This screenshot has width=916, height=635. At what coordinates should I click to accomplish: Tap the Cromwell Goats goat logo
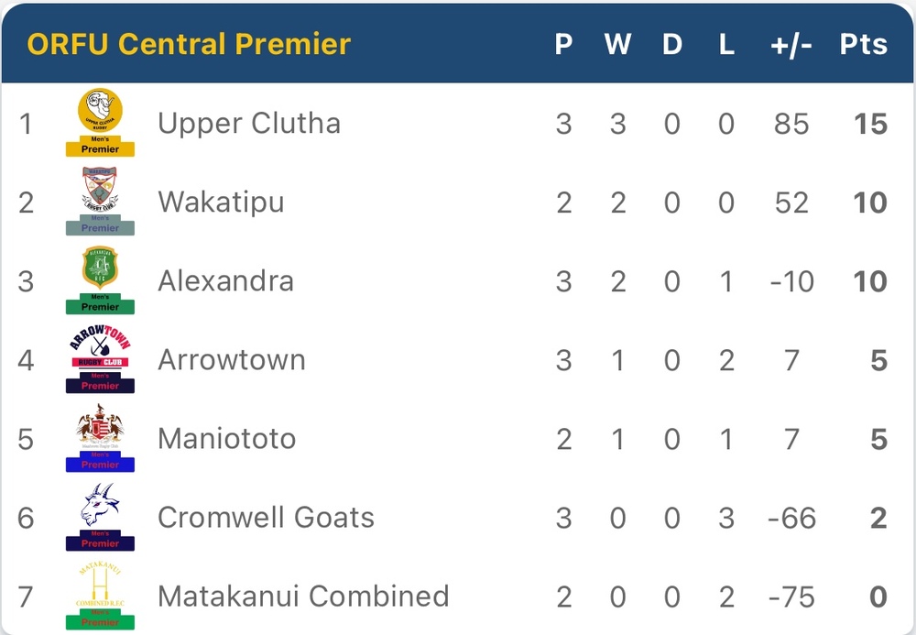[100, 516]
